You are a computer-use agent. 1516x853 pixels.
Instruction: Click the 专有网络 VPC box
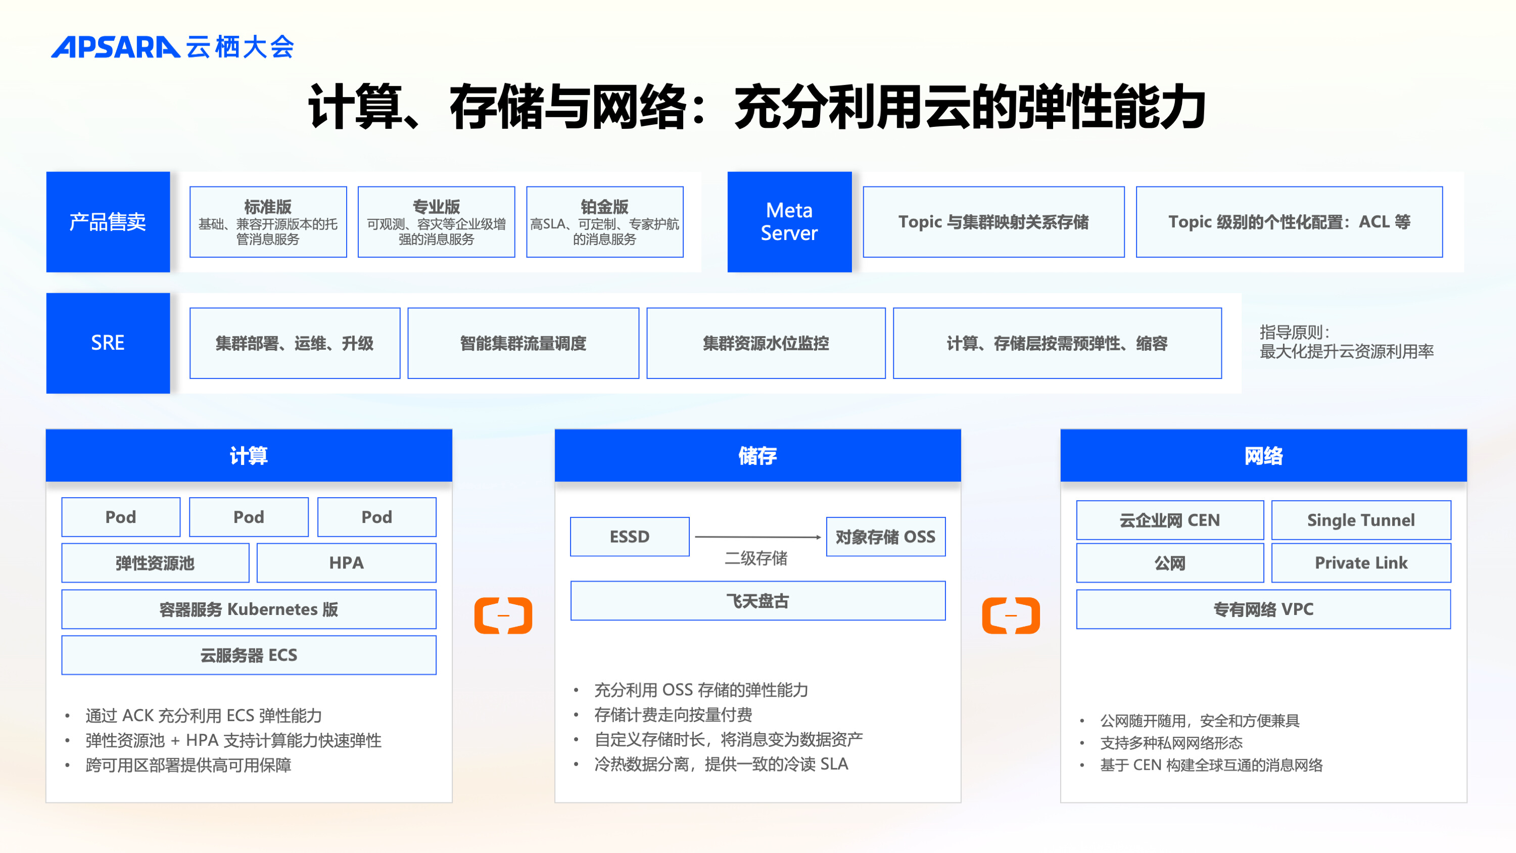coord(1263,609)
